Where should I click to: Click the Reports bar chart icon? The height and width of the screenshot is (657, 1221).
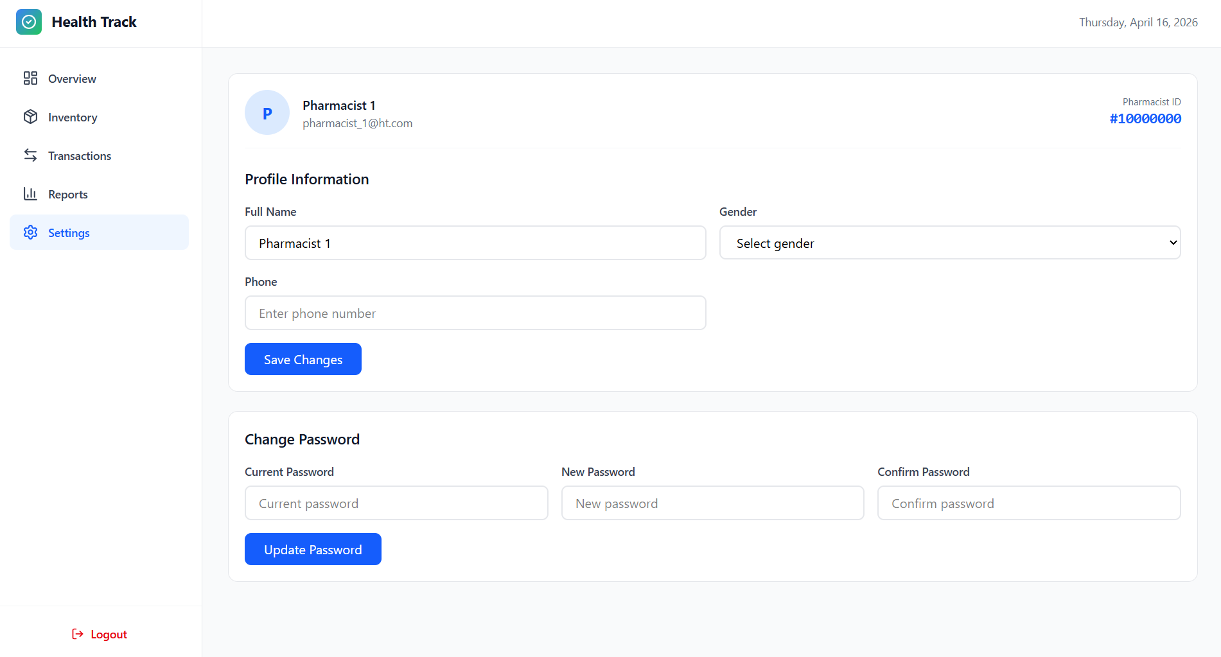click(30, 194)
